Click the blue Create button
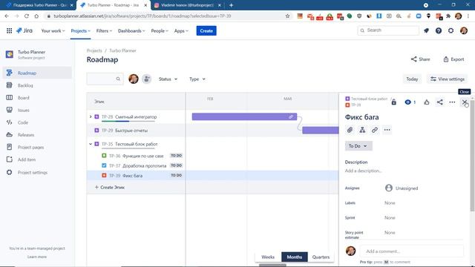This screenshot has height=267, width=475. pyautogui.click(x=206, y=31)
